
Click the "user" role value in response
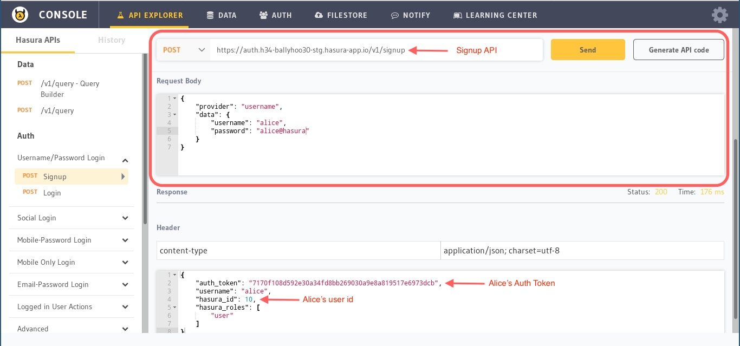tap(222, 316)
